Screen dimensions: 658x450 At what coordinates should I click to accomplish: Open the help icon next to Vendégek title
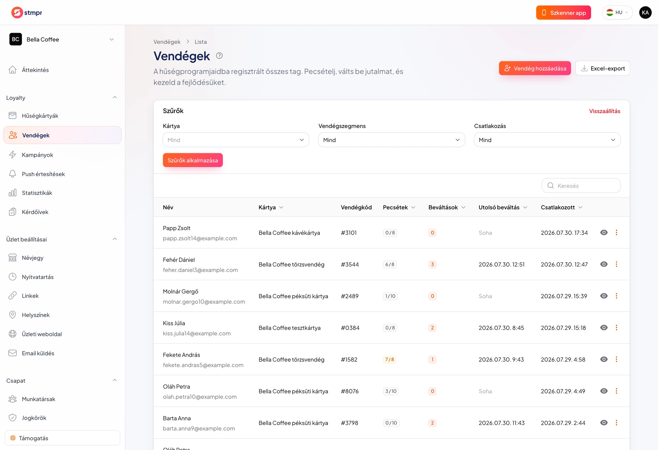tap(219, 55)
